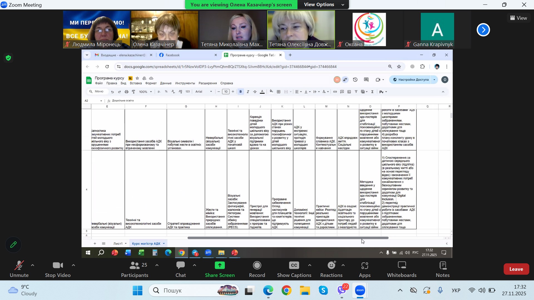Open the Chat panel
Screen dimensions: 534x300
coord(181,269)
